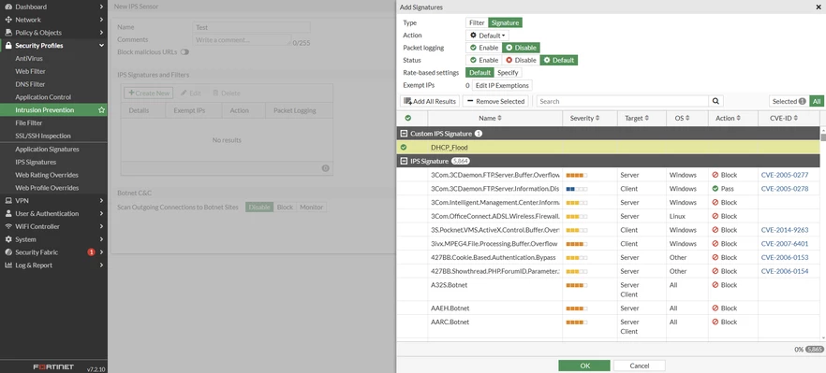Viewport: 826px width, 373px height.
Task: Expand the Network menu chevron
Action: tap(101, 20)
